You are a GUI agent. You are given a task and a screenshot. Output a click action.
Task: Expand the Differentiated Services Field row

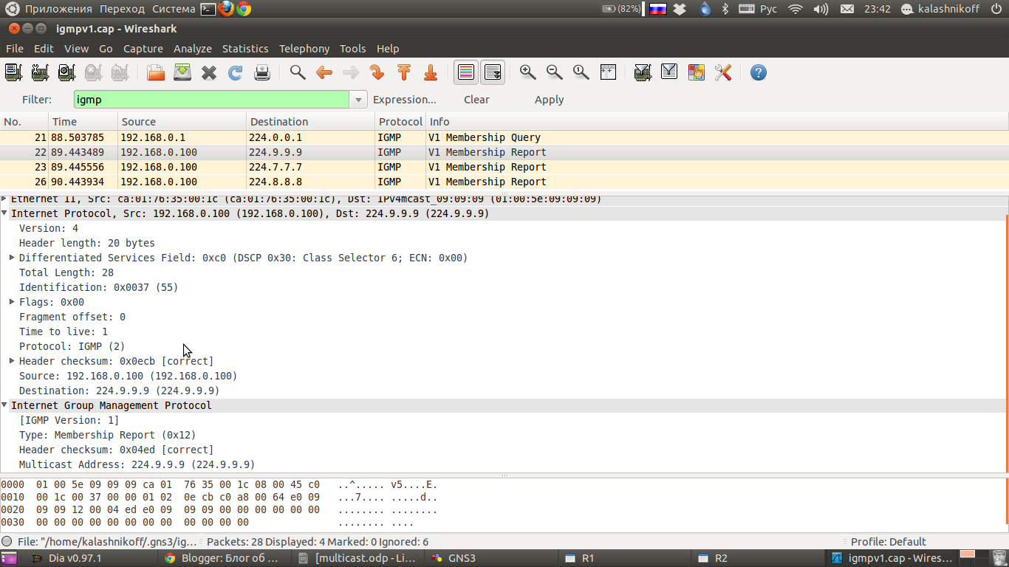click(12, 258)
